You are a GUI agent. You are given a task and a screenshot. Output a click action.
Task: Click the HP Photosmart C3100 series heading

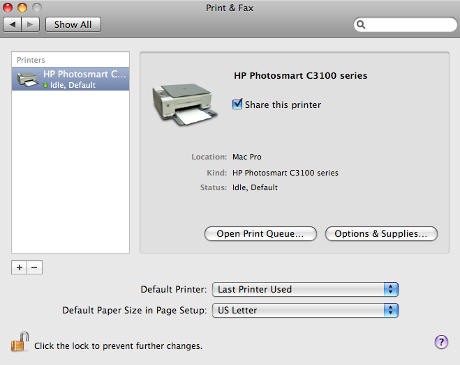(x=300, y=76)
